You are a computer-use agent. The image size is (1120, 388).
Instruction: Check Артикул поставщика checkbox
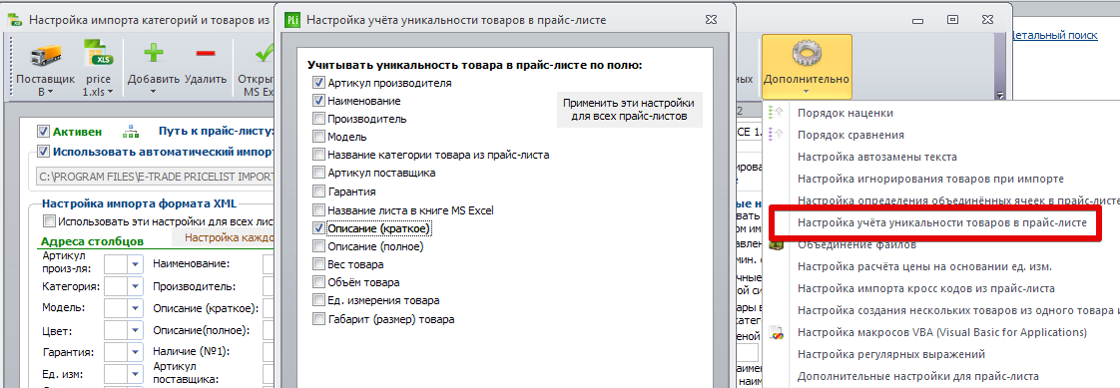tap(318, 173)
